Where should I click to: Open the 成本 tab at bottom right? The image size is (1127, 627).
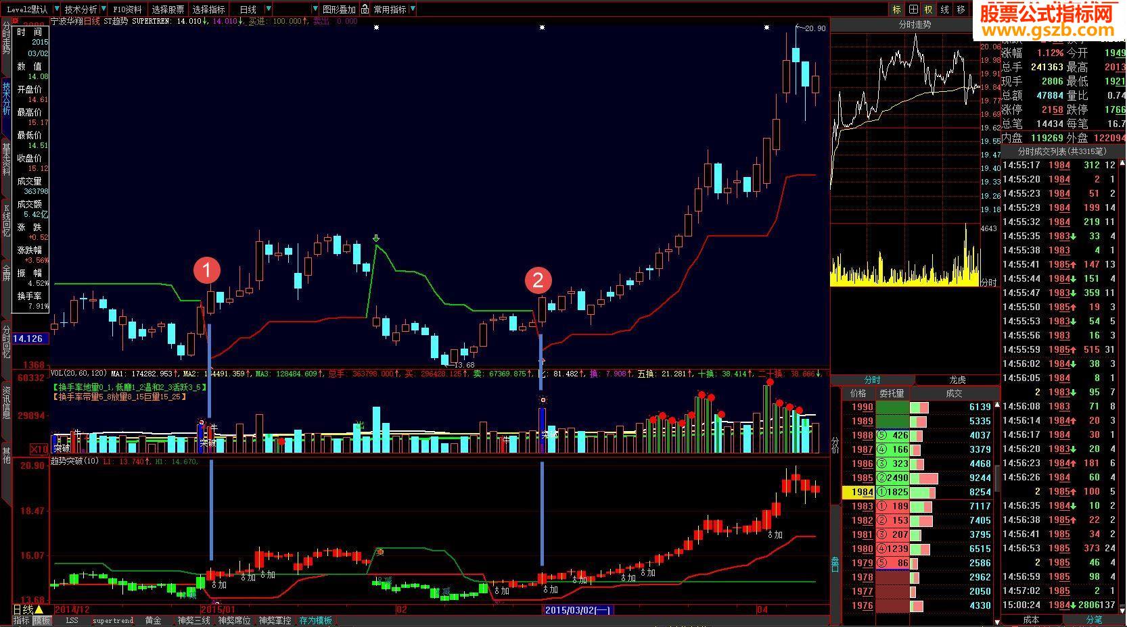pos(1031,620)
